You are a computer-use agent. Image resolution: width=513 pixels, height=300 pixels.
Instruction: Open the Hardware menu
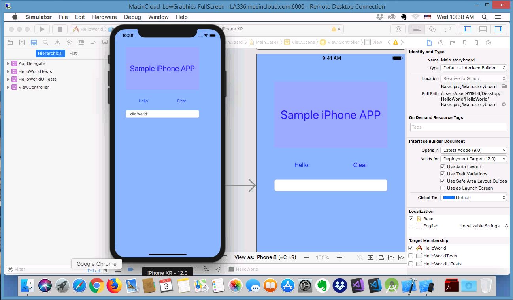point(104,17)
